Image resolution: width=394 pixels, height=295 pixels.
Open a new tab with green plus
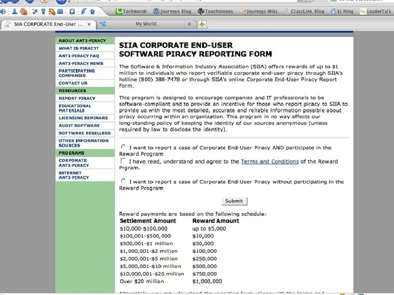[202, 25]
